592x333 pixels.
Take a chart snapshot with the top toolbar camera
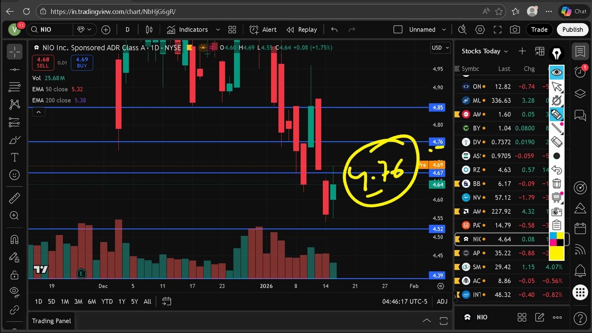coord(515,30)
